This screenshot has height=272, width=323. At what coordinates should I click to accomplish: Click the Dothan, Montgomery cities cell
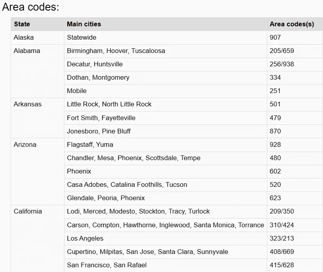[x=165, y=78]
